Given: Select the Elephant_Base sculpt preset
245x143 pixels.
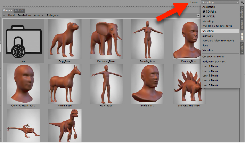Looking at the screenshot, I should (x=106, y=39).
